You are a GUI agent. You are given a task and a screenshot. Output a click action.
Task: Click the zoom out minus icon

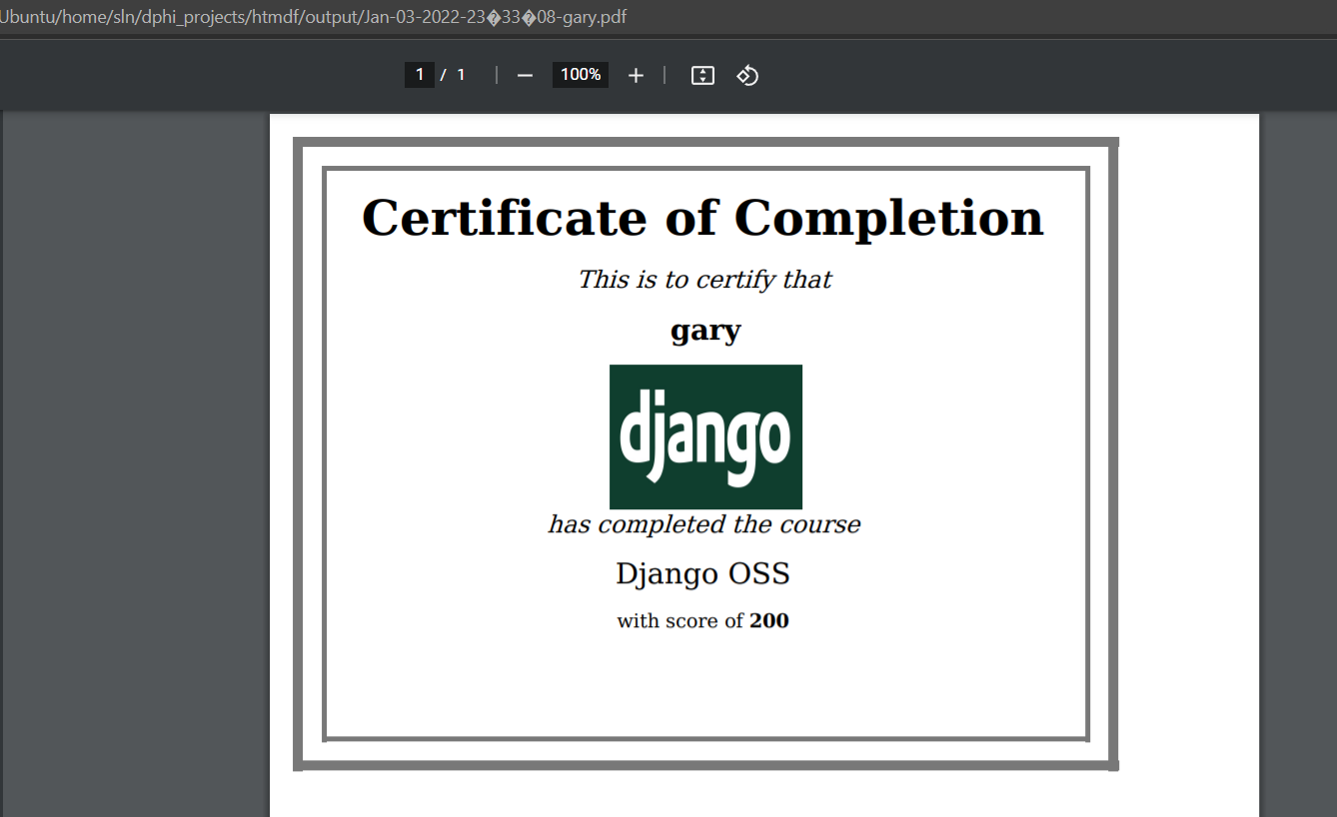[x=525, y=75]
